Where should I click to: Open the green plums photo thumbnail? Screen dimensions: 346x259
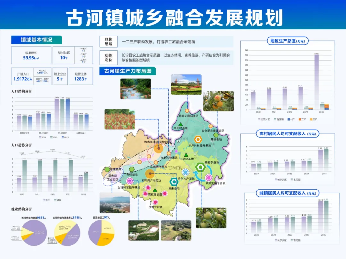click(x=211, y=218)
